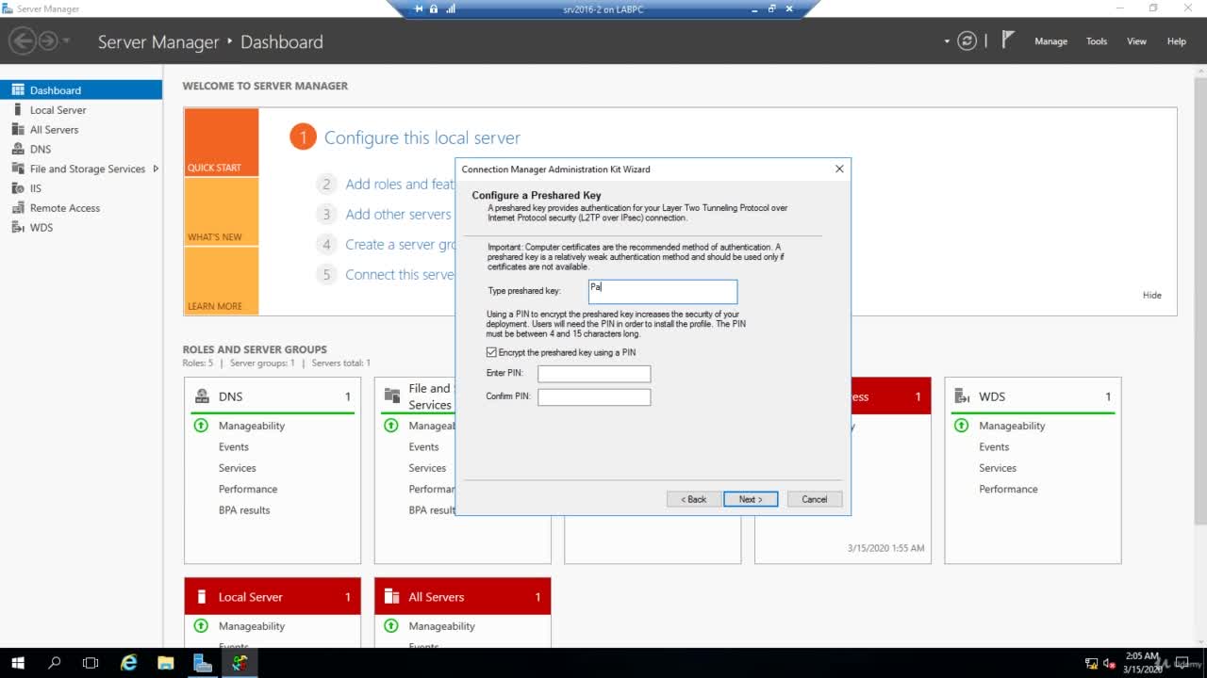Screen dimensions: 1207x678
Task: Click Cancel in the wizard
Action: 814,499
